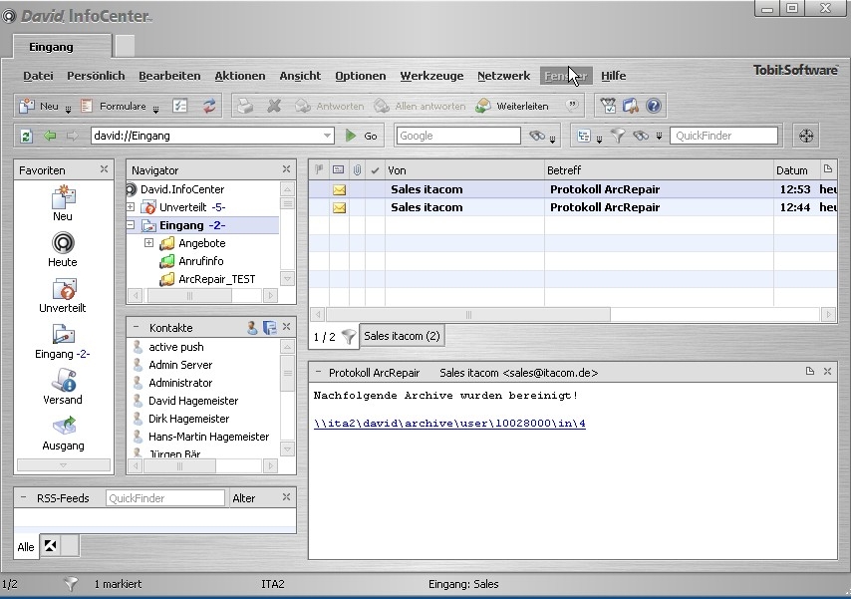Screen dimensions: 851x599
Task: Click Allen antworten in toolbar
Action: coord(421,106)
